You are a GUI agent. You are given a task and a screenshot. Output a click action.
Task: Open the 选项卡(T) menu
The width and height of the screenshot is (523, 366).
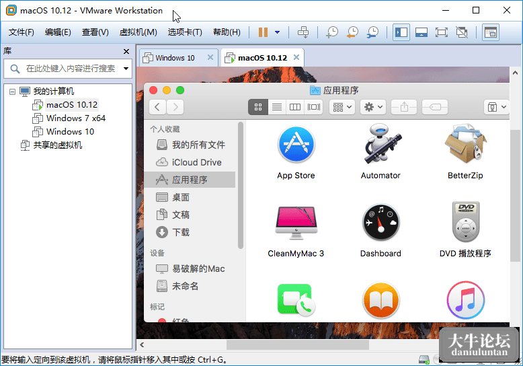click(185, 32)
